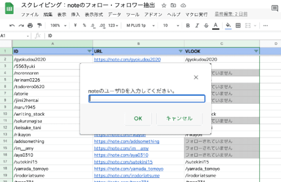Open the データ menu
Viewport: 281px width, 182px height.
coord(115,15)
